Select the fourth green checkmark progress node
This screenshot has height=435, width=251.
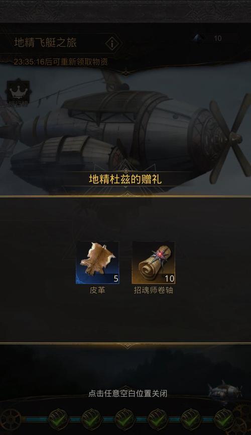point(157,419)
